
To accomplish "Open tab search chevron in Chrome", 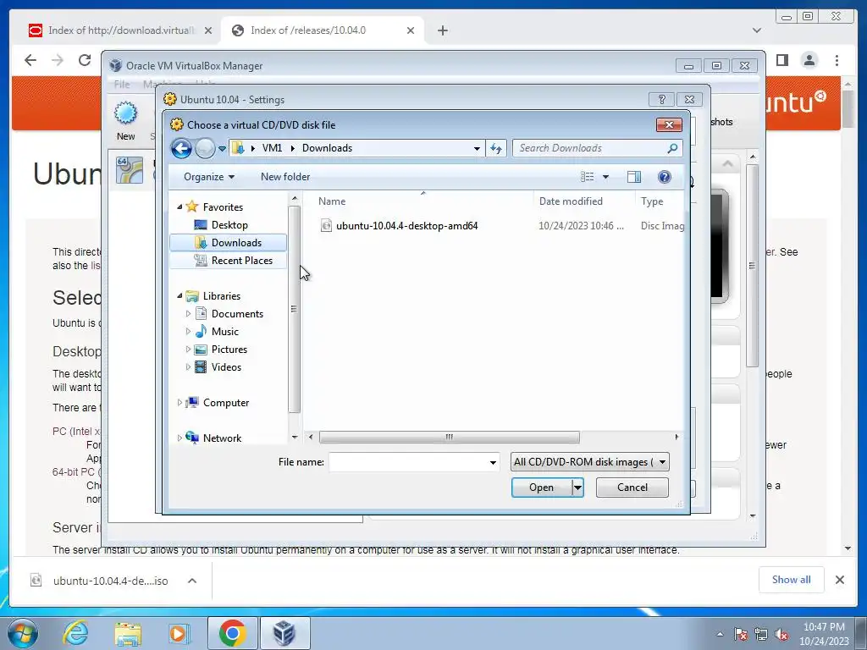I will [757, 30].
